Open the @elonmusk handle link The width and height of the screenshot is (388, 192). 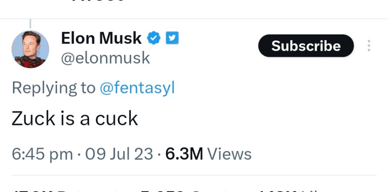(x=105, y=58)
